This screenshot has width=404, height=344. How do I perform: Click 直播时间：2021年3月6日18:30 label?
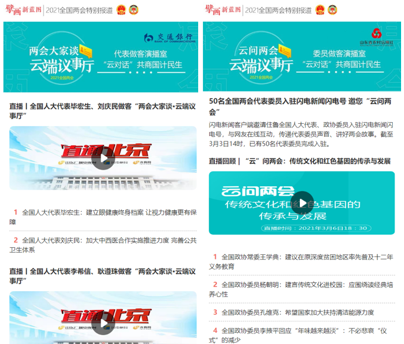316,228
